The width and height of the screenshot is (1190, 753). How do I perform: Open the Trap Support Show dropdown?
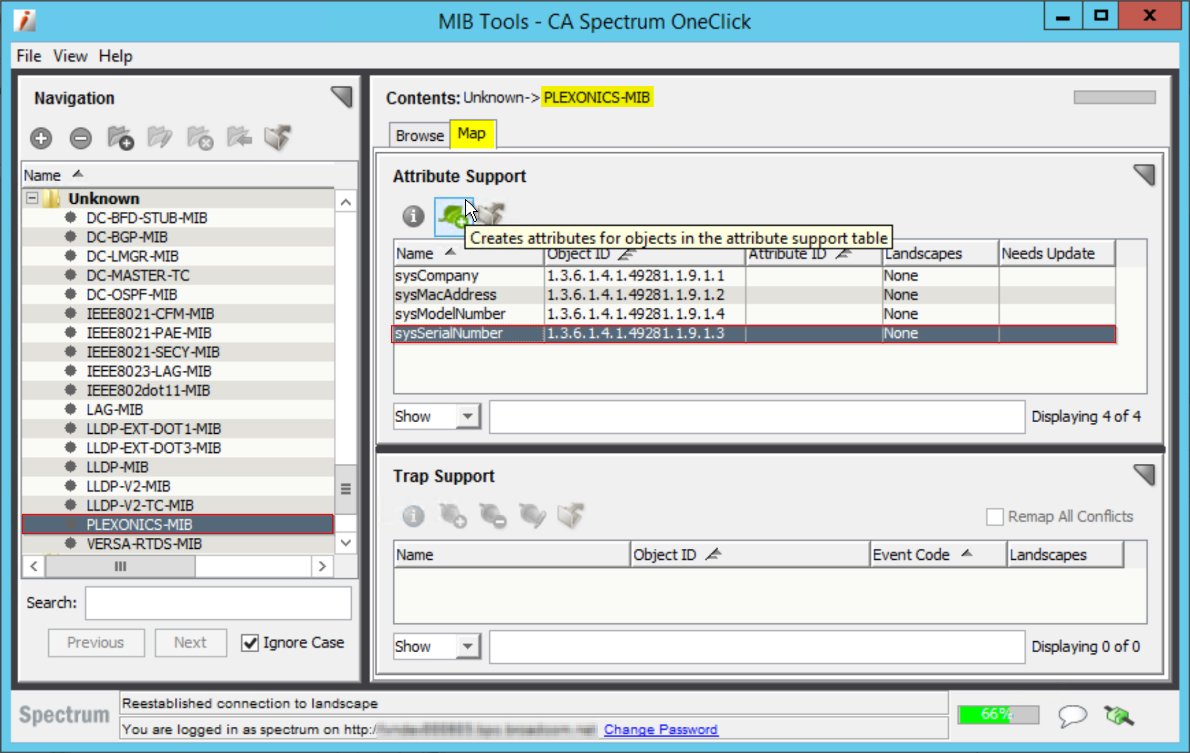(x=467, y=646)
